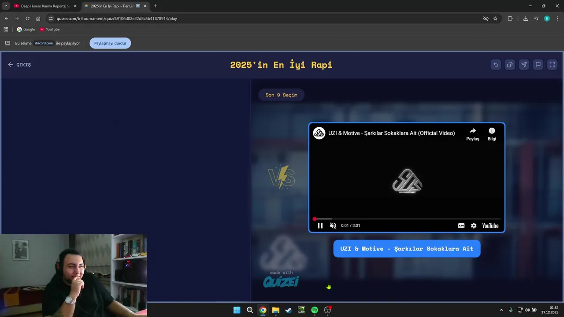Show hidden system tray icons
This screenshot has width=564, height=317.
click(x=501, y=310)
